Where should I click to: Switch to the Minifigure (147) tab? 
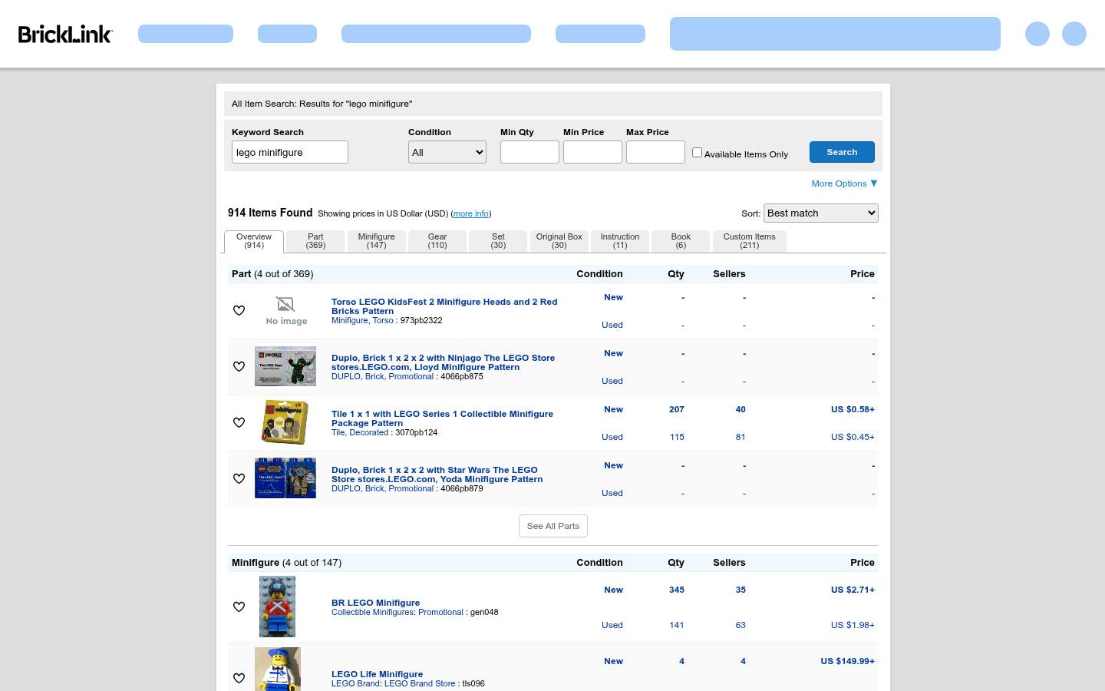click(x=376, y=241)
